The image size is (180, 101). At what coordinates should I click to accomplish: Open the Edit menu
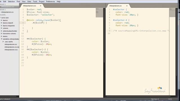point(5,2)
